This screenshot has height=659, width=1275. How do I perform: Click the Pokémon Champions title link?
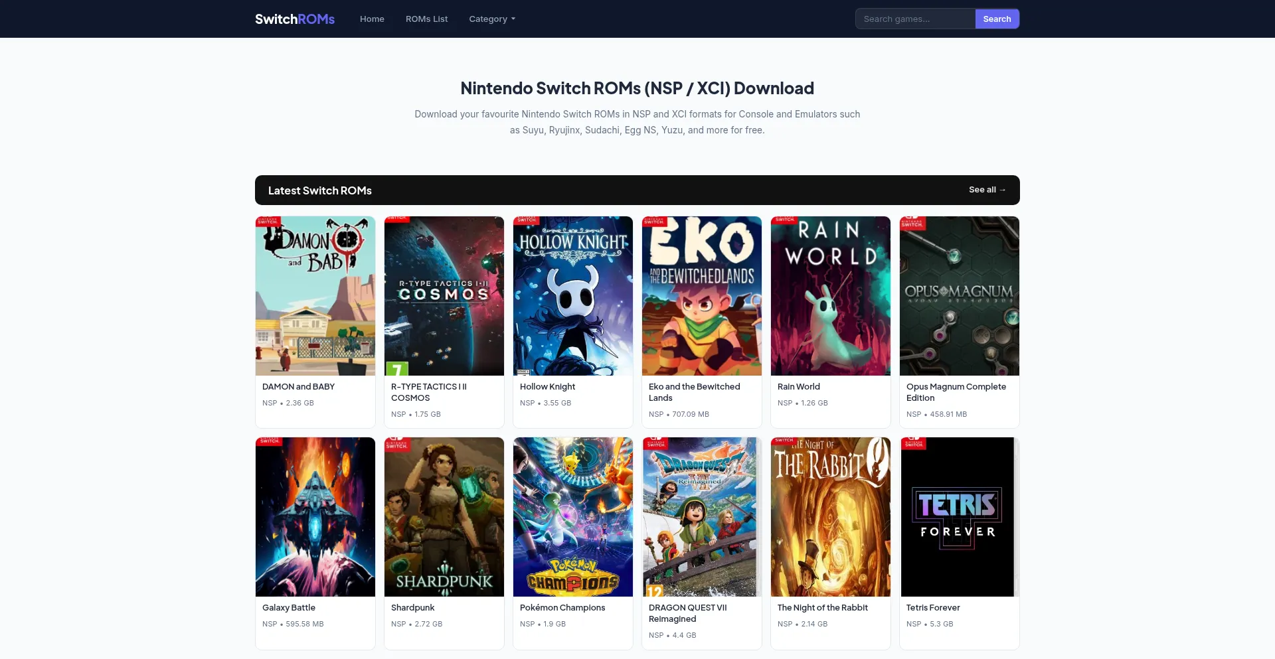[x=562, y=608]
